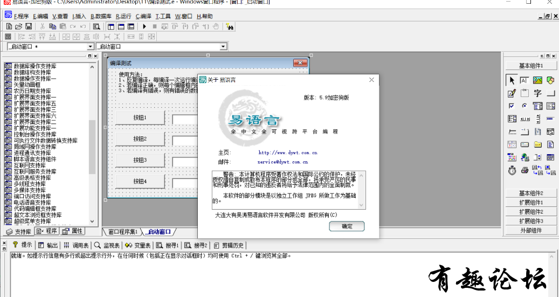Select the radio button component icon
Screen dimensions: 559x297
coord(525,106)
